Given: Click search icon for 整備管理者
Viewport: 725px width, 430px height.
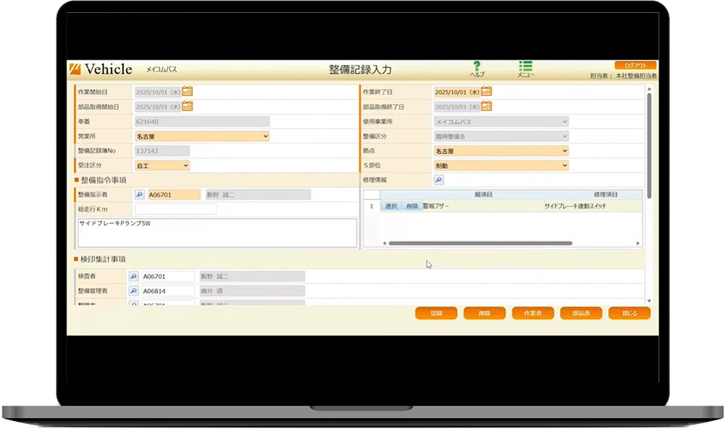Looking at the screenshot, I should 133,291.
